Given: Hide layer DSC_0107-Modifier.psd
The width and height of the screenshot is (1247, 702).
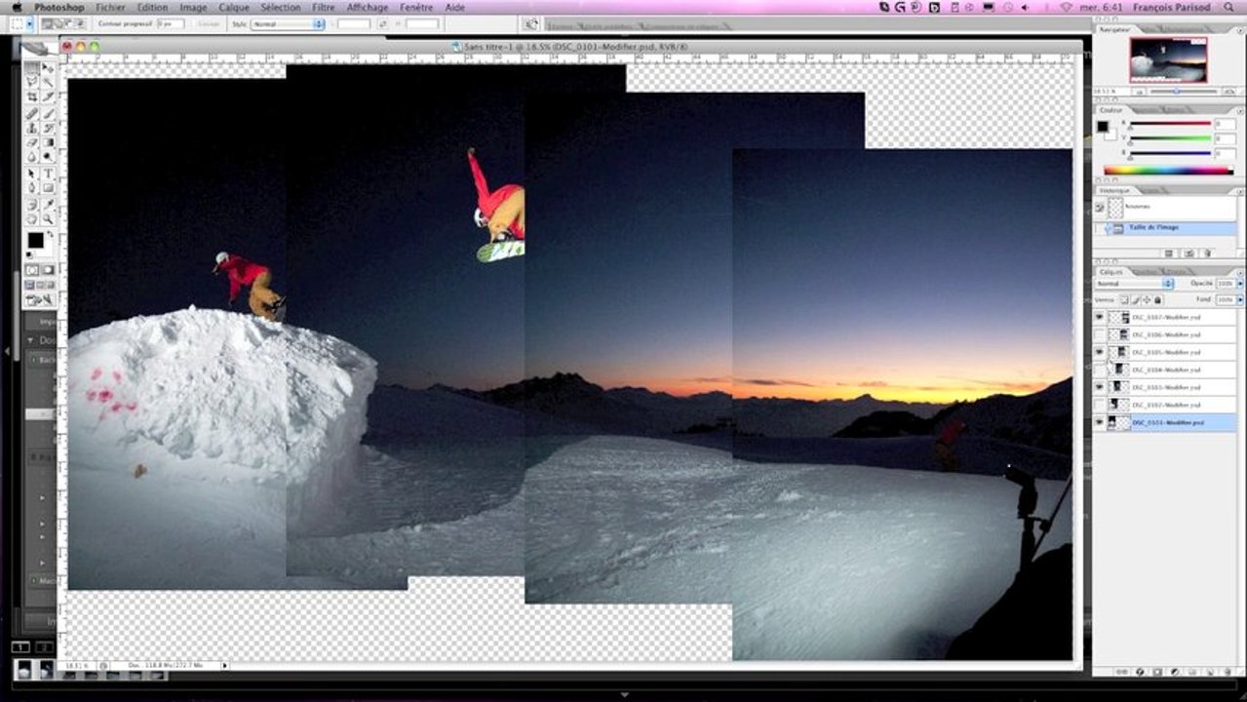Looking at the screenshot, I should click(x=1100, y=317).
